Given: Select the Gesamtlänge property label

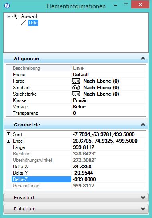Looking at the screenshot, I should [26, 186].
